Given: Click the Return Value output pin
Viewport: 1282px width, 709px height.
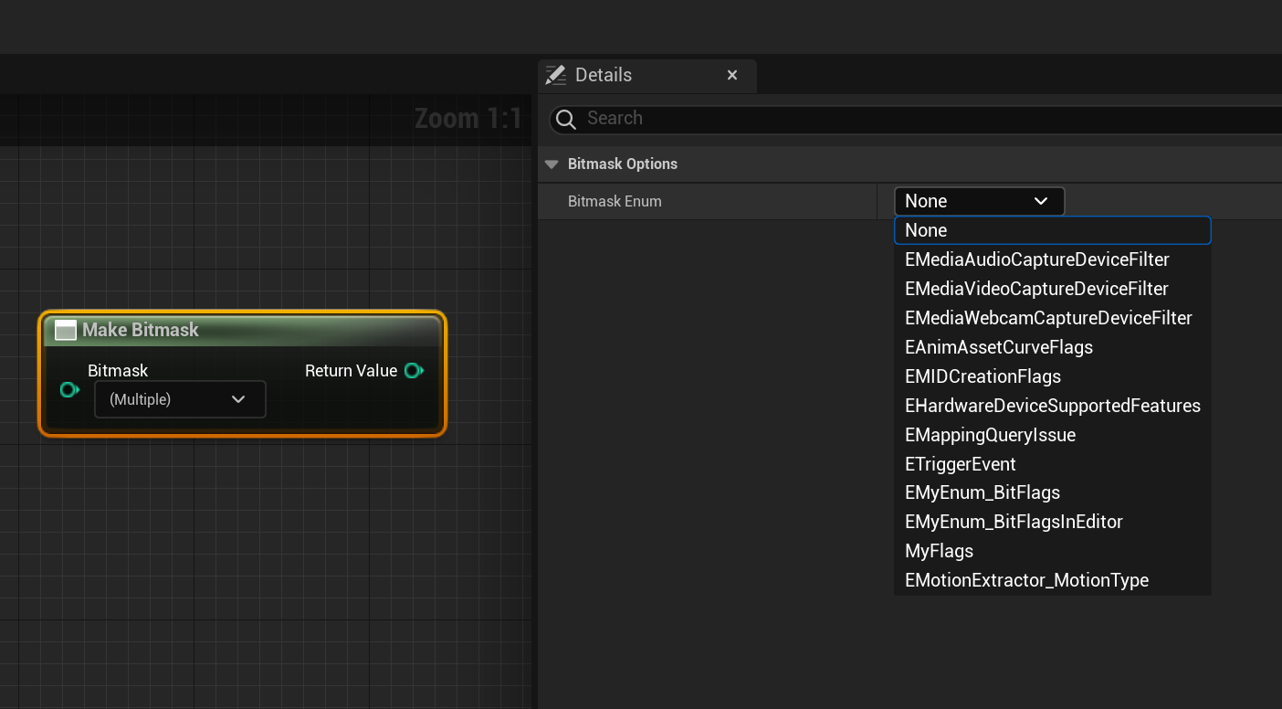Looking at the screenshot, I should pos(414,370).
